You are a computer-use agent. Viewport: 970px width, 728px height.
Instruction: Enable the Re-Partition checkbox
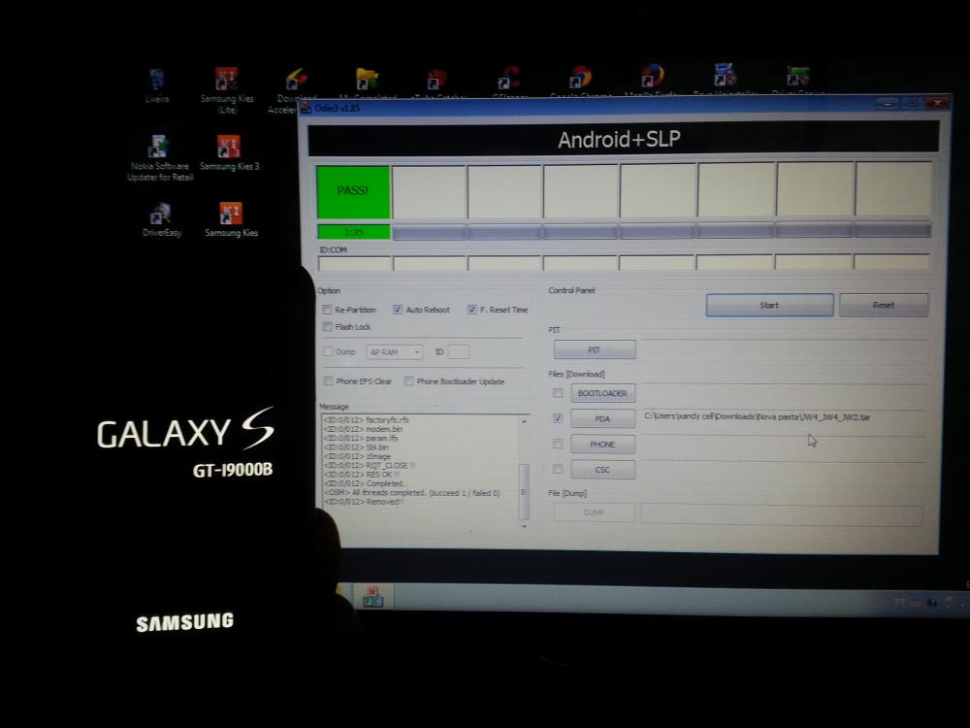[x=327, y=310]
